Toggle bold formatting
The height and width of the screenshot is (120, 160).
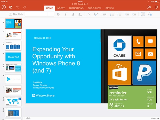pos(58,14)
